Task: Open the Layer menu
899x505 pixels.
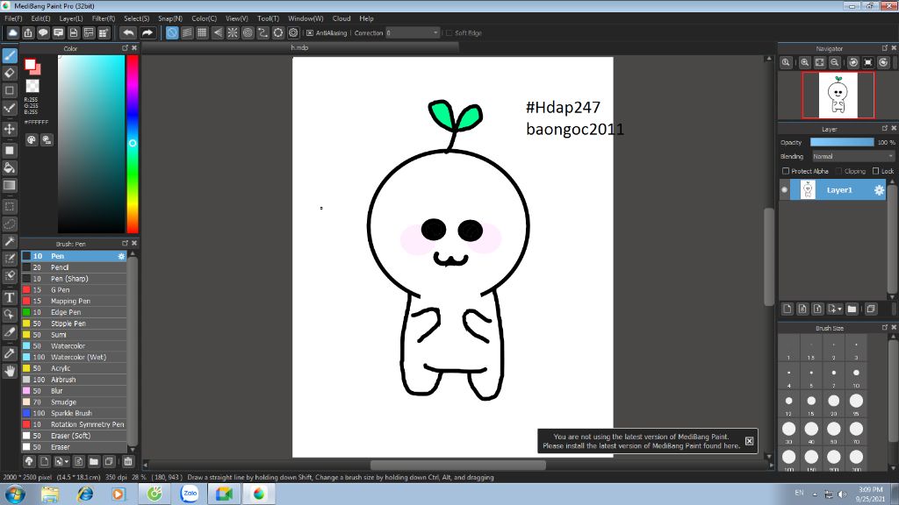Action: tap(71, 18)
